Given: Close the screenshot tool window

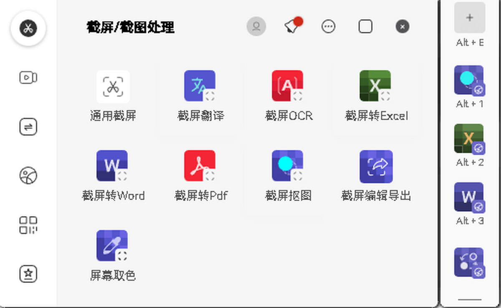Looking at the screenshot, I should pyautogui.click(x=402, y=27).
